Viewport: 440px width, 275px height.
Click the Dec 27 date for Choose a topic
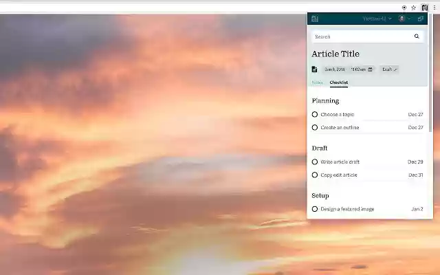(x=415, y=115)
